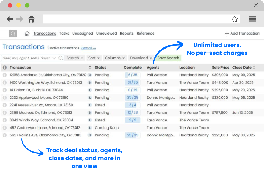The height and width of the screenshot is (176, 264).
Task: Open info icon for 5697 Rollins Ave
Action: (5, 135)
